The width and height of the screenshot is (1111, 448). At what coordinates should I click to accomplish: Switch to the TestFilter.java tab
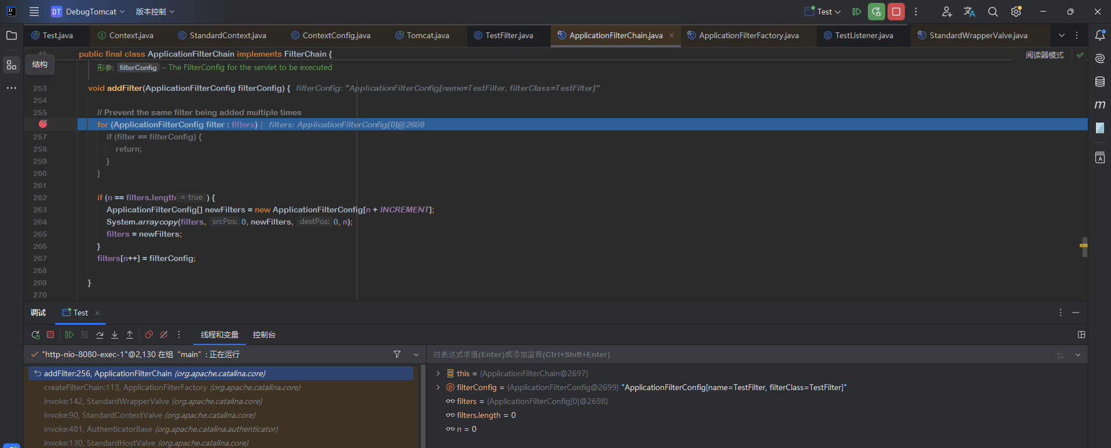508,35
